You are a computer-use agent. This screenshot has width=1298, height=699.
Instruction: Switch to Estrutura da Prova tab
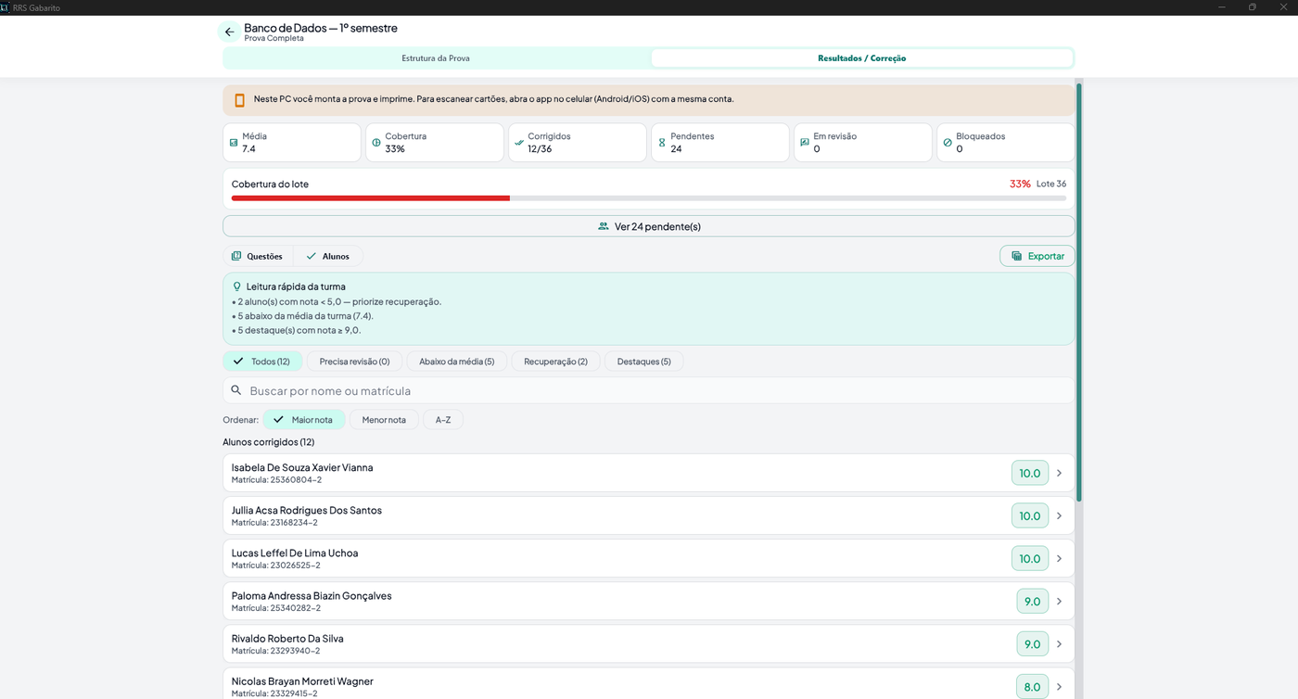coord(436,58)
